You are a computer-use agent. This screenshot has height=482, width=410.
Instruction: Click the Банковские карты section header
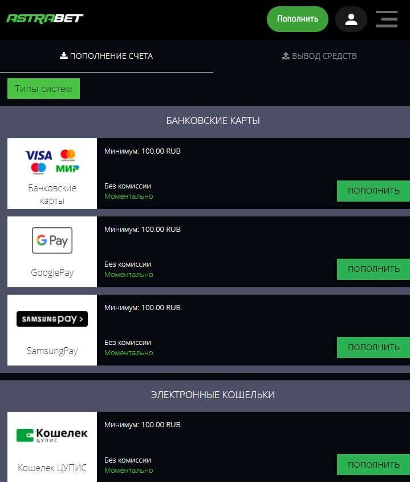(213, 120)
